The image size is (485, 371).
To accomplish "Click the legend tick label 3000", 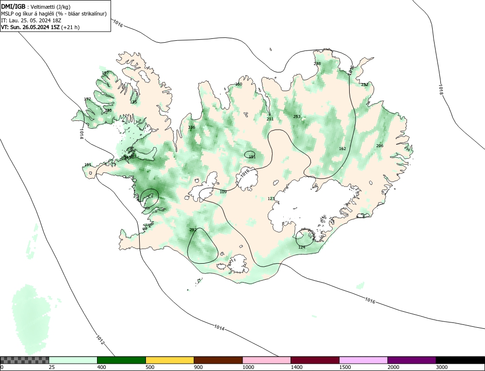I will [442, 367].
